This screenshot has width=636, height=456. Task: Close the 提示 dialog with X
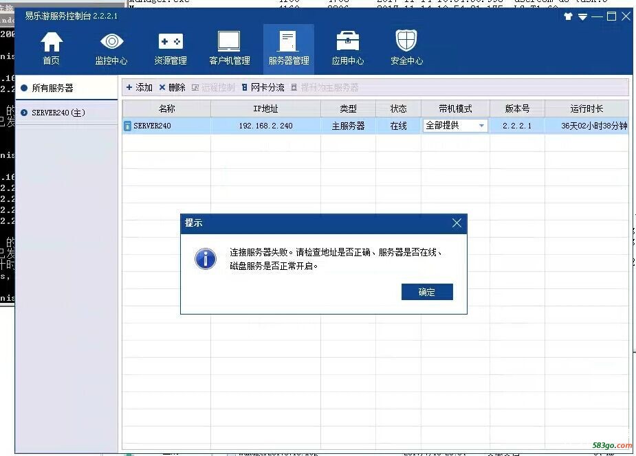coord(457,223)
